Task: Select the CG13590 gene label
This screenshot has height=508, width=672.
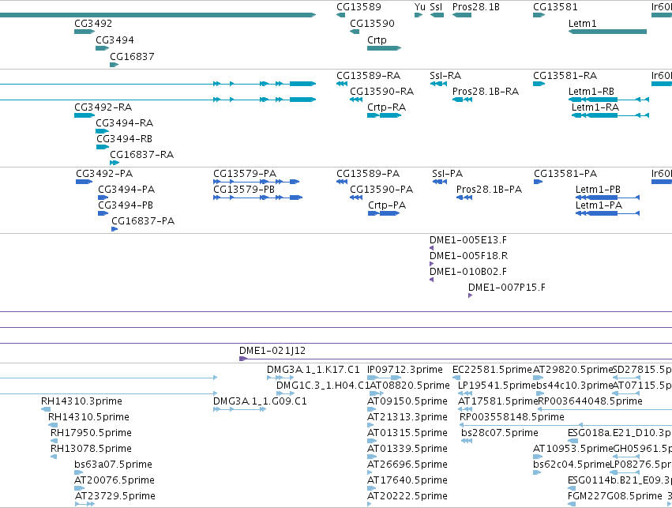Action: click(x=372, y=24)
